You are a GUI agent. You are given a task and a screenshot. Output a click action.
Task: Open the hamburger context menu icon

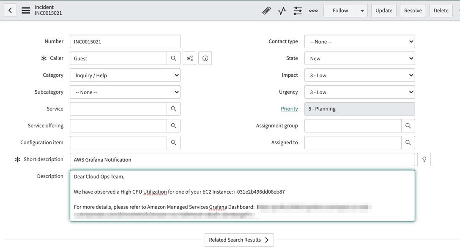click(26, 11)
